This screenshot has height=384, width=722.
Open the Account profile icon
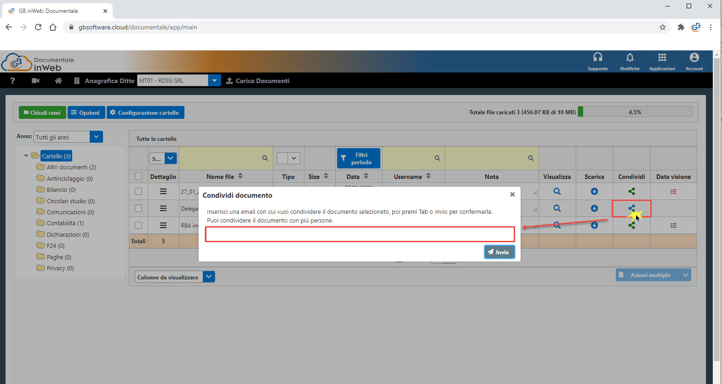[x=694, y=57]
